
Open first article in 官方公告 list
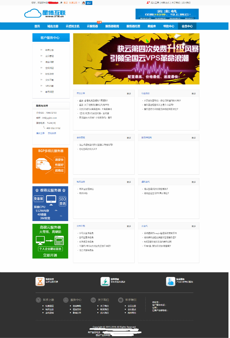(x=94, y=101)
